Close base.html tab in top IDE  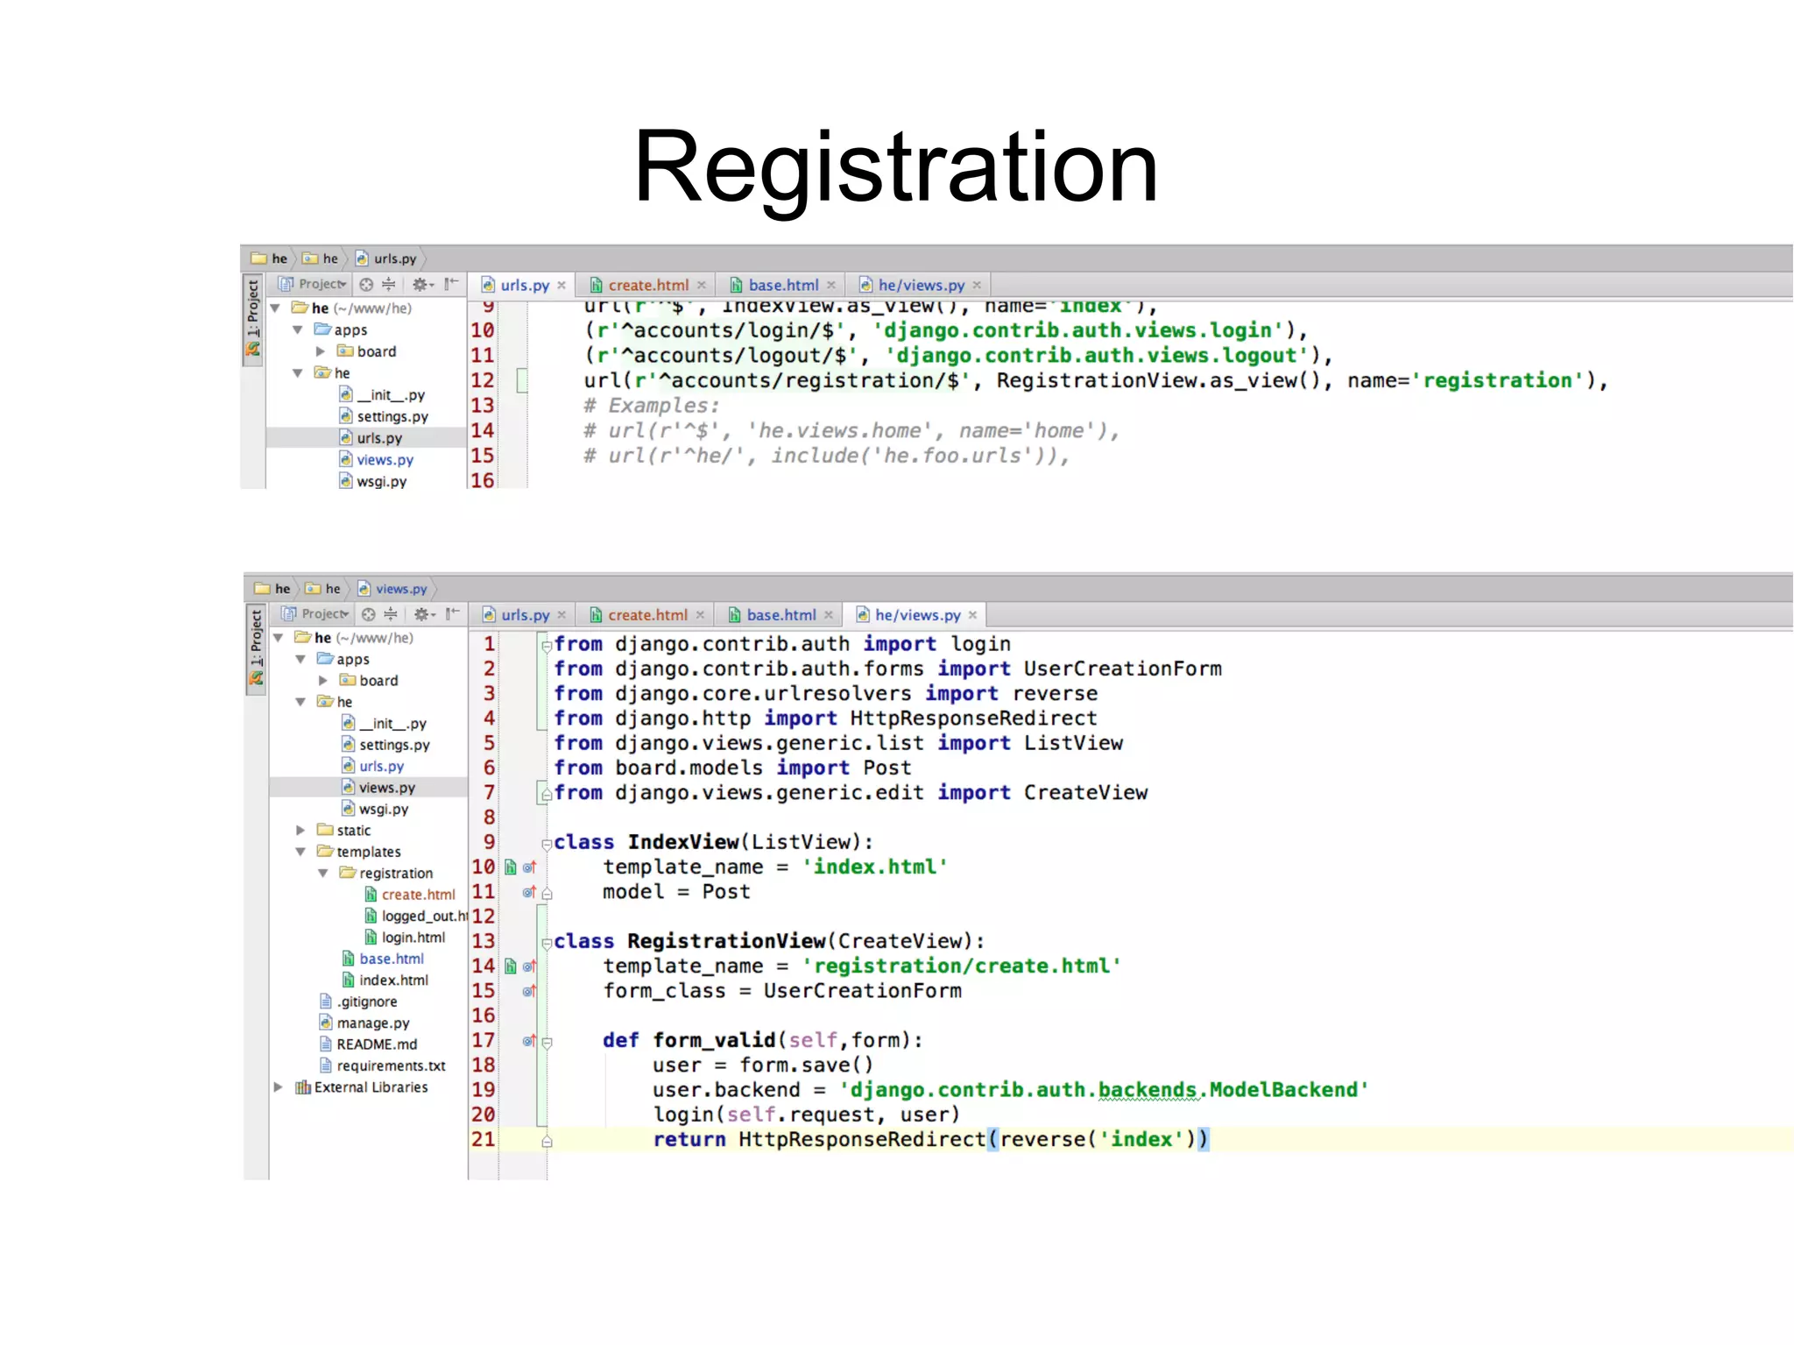[x=831, y=286]
